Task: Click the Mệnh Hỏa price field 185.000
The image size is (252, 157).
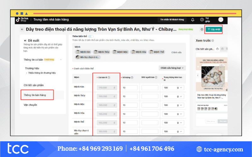Action: click(107, 114)
